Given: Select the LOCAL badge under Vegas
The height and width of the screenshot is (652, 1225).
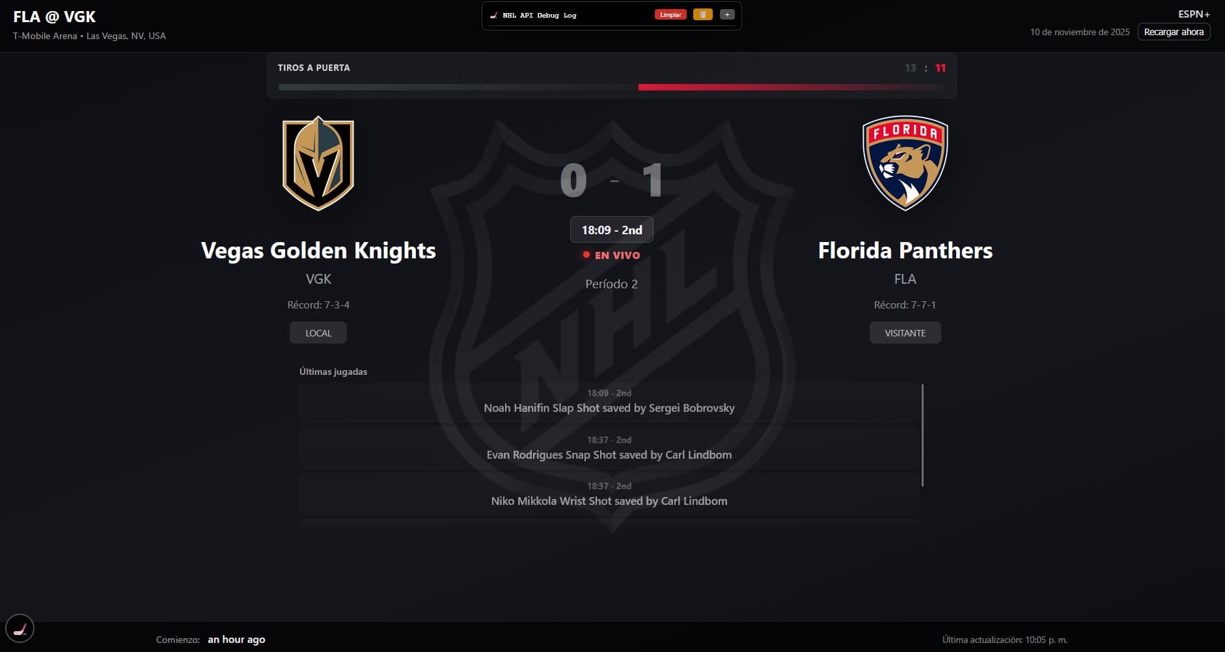Looking at the screenshot, I should point(318,333).
